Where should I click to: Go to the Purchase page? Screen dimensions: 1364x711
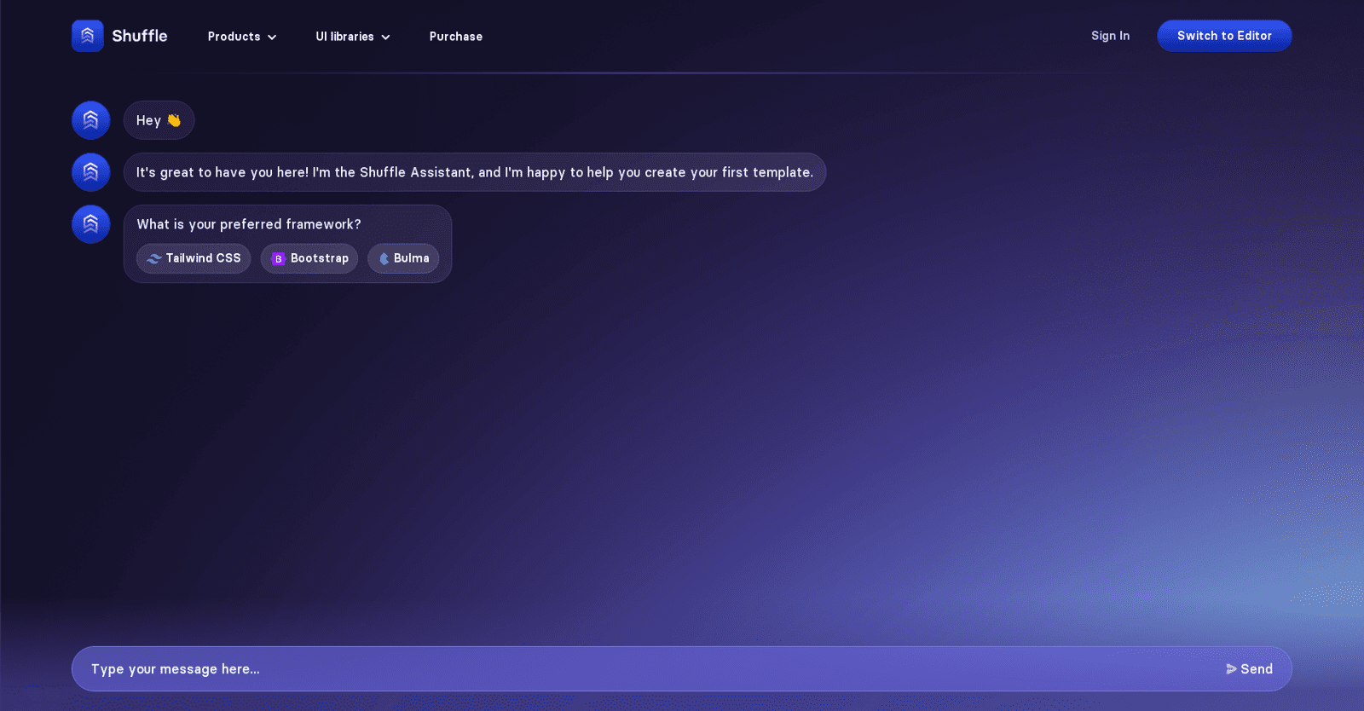(455, 37)
